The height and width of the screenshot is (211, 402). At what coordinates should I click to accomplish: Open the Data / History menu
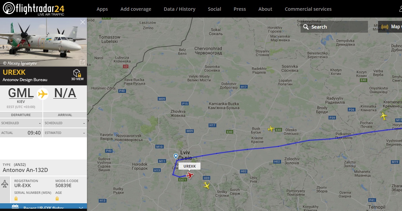coord(180,9)
